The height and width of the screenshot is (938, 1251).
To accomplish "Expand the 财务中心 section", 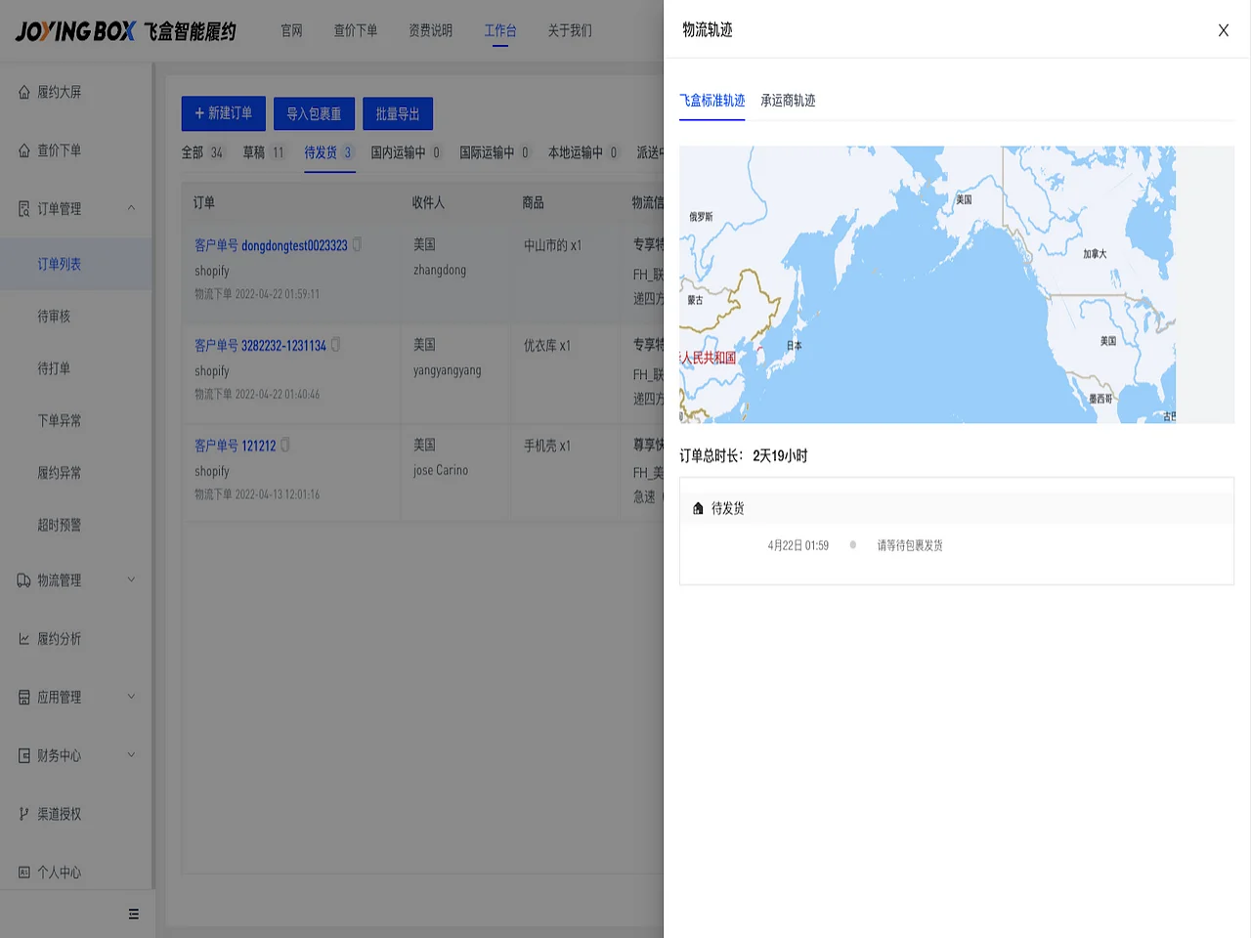I will click(x=131, y=755).
